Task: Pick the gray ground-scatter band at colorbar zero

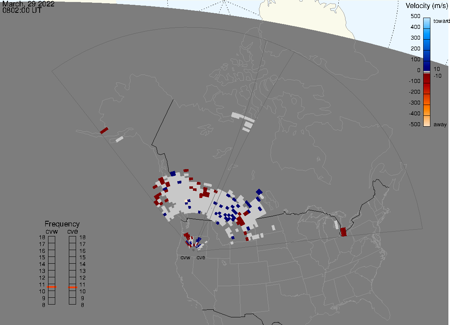Action: [x=427, y=72]
